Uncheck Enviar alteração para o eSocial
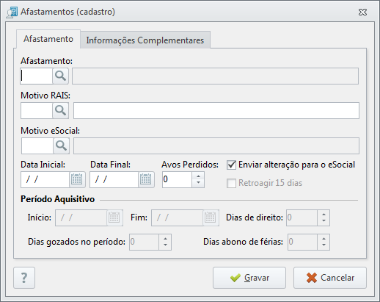The width and height of the screenshot is (380, 302). (231, 165)
